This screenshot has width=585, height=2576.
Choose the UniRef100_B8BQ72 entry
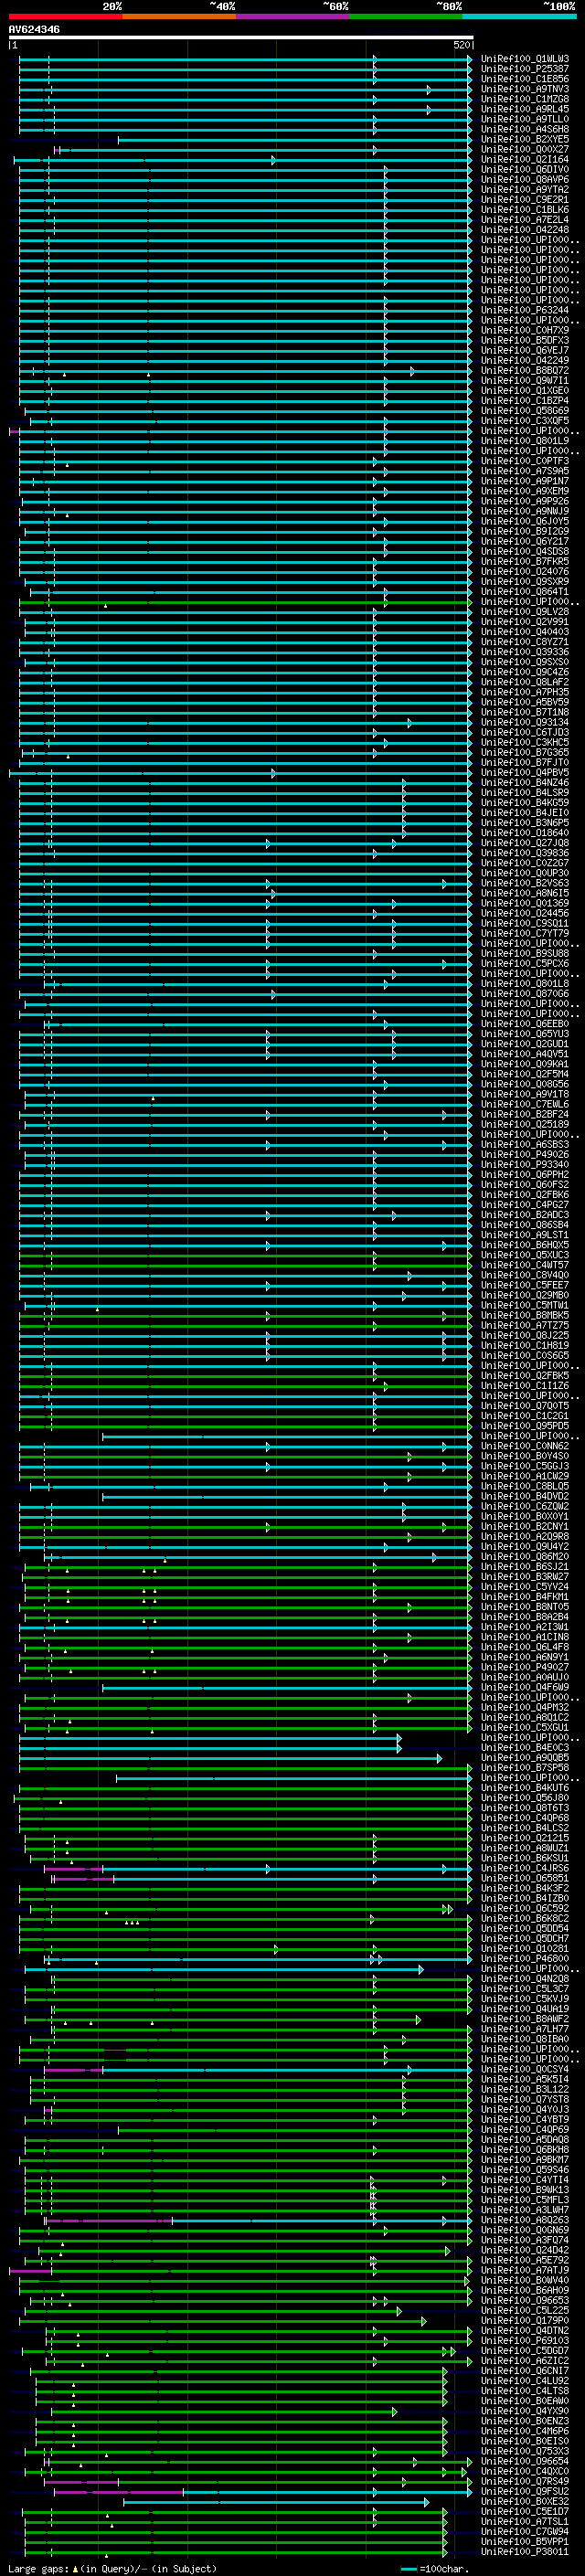pyautogui.click(x=525, y=370)
